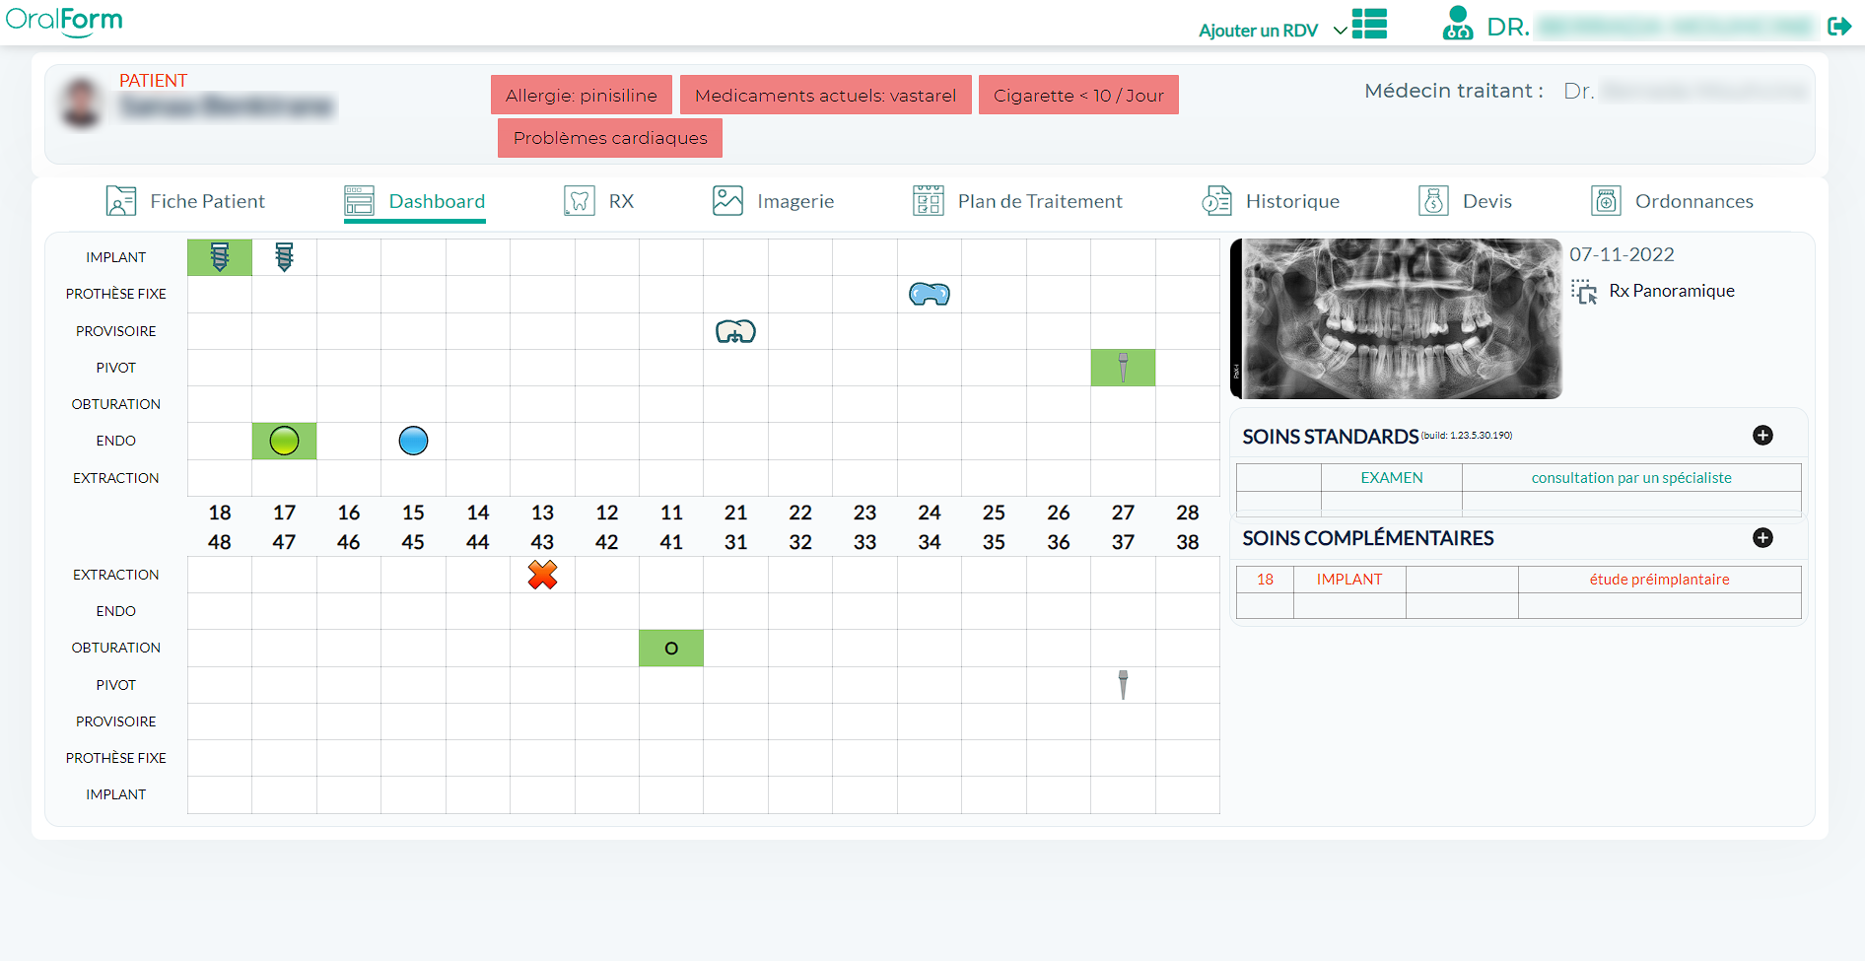
Task: Click lower IMPLANT row label
Action: [x=115, y=794]
